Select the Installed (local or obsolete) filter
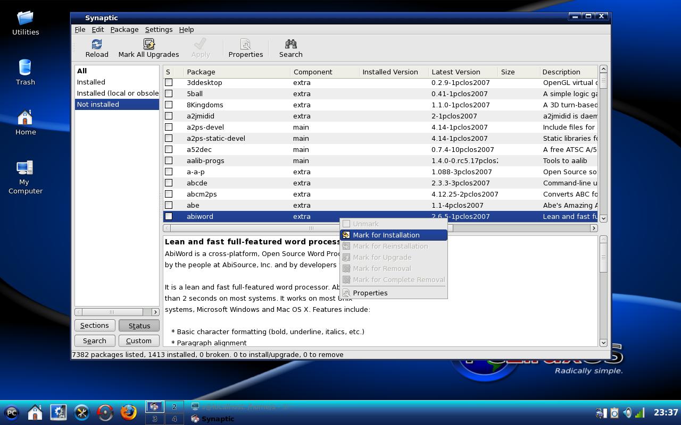Screen dimensions: 681x425 (x=117, y=93)
